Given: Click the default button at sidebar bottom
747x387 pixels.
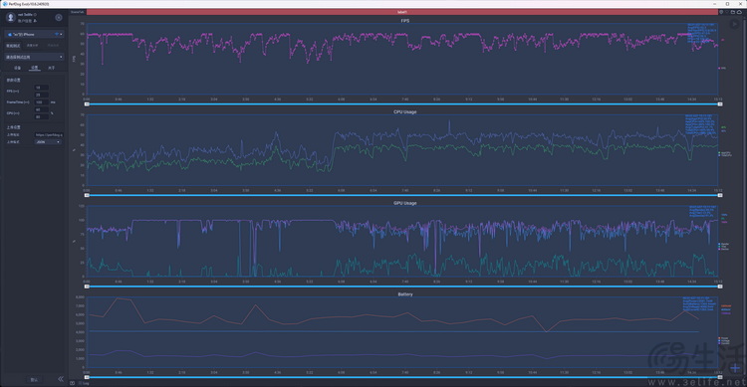Looking at the screenshot, I should point(34,379).
